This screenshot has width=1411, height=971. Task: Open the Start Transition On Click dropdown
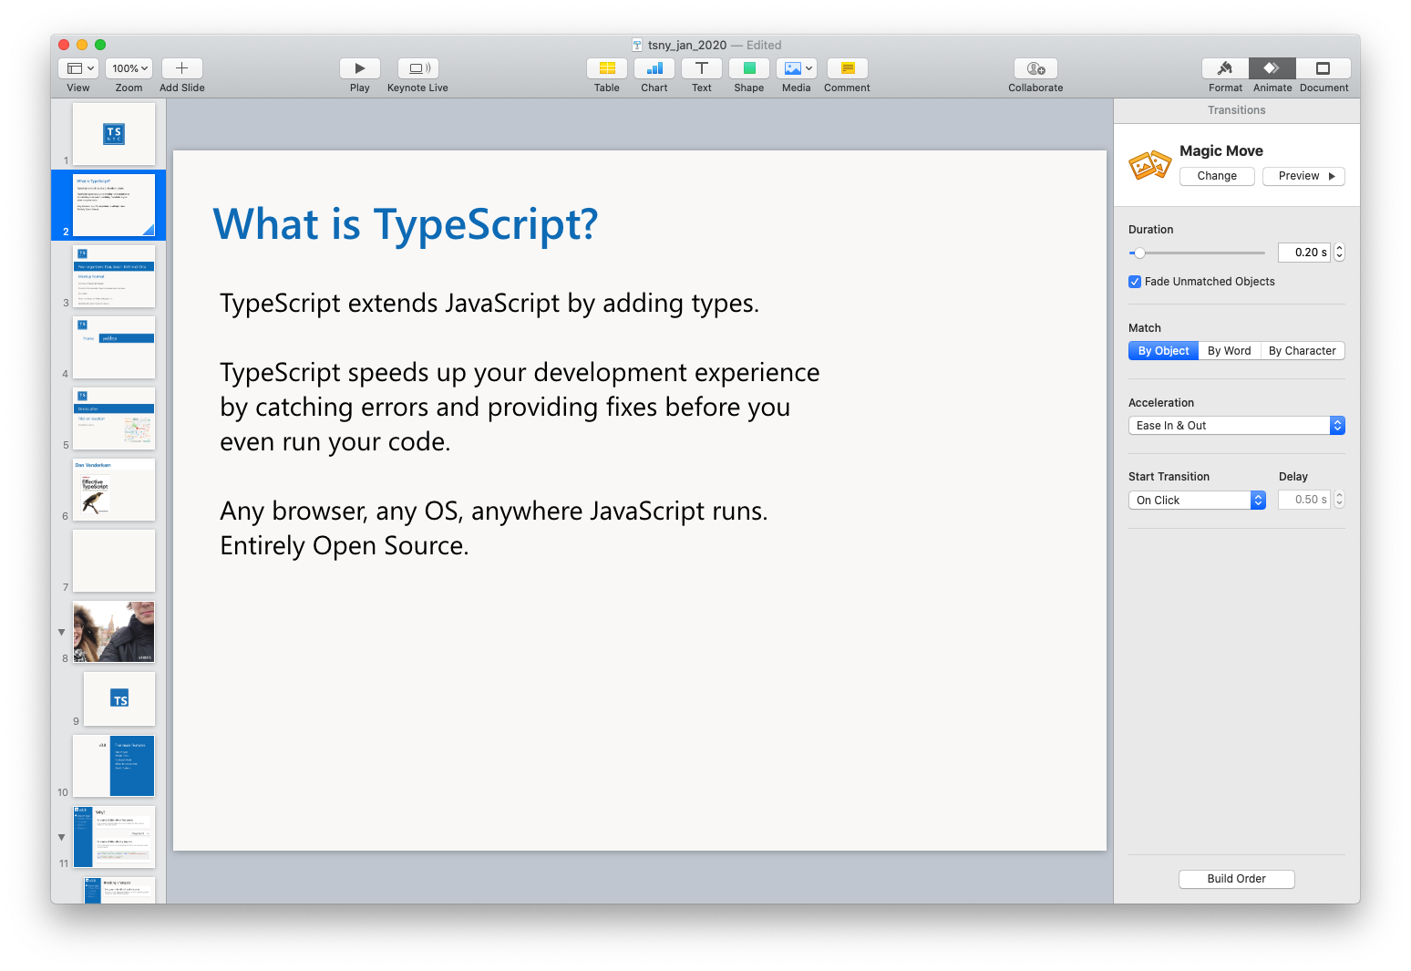(1197, 500)
